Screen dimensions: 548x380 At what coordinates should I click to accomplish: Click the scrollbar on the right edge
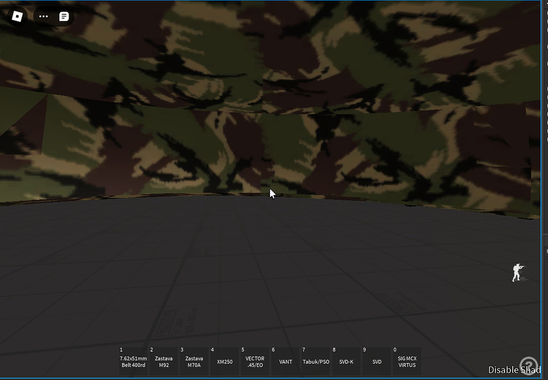[x=545, y=187]
